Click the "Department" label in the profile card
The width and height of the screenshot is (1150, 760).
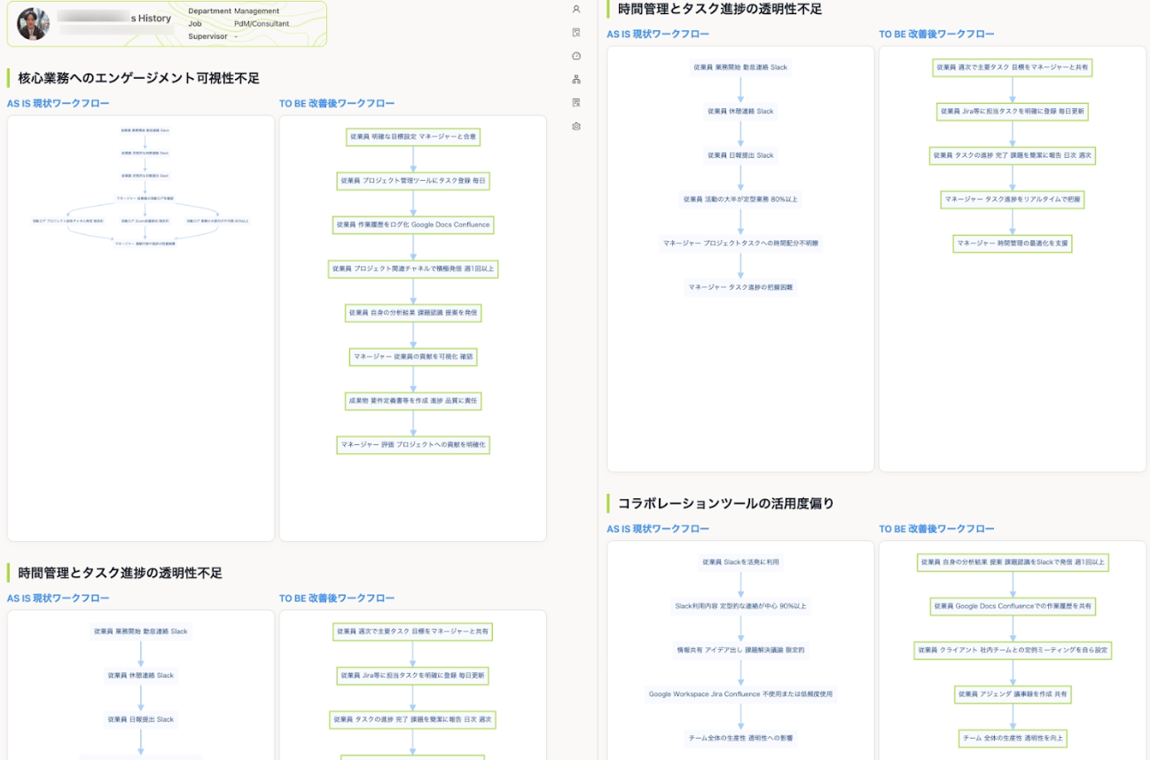pos(209,12)
